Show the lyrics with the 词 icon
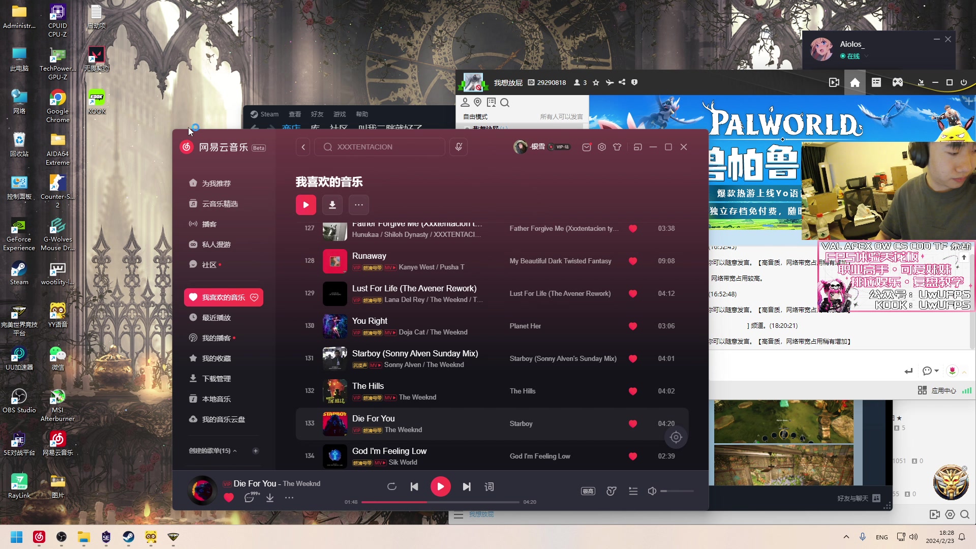The image size is (976, 549). click(x=489, y=487)
